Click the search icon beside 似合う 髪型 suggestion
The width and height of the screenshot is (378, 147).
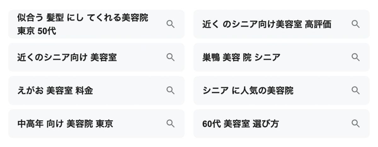170,24
